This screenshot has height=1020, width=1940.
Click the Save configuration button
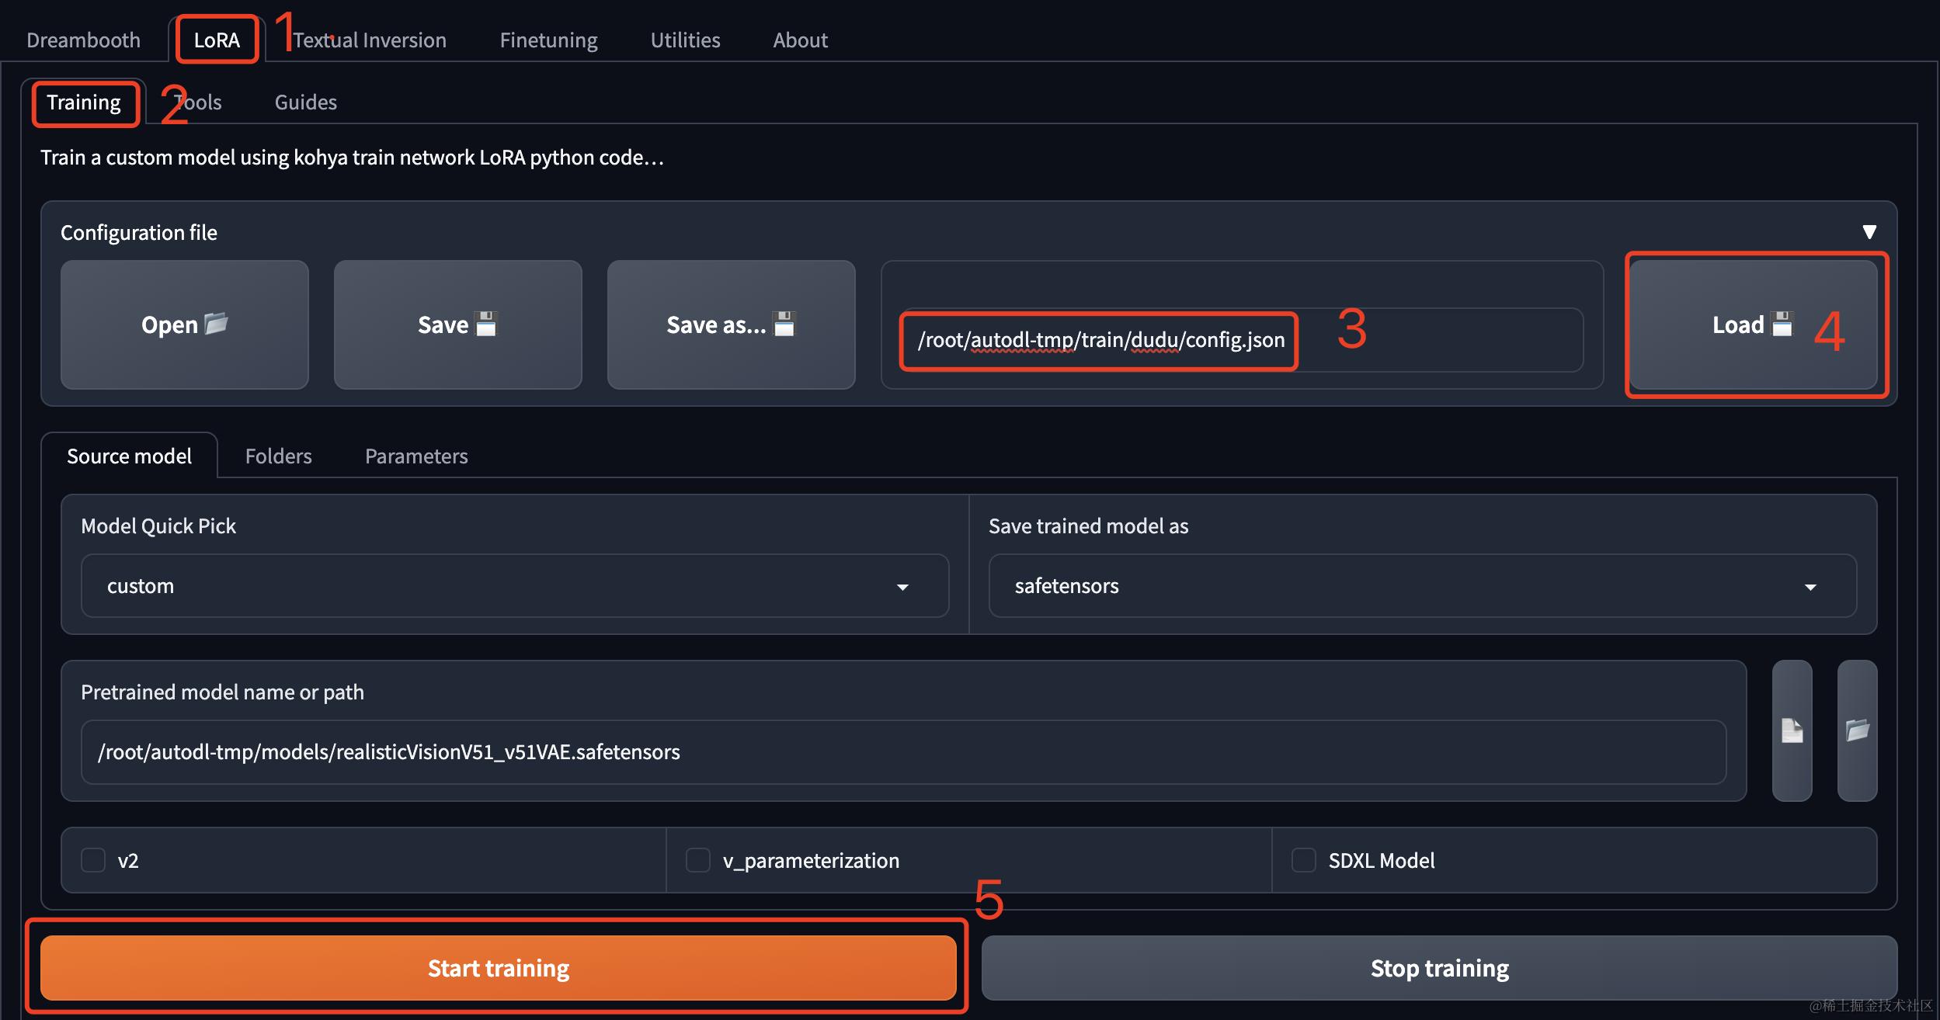(x=457, y=324)
